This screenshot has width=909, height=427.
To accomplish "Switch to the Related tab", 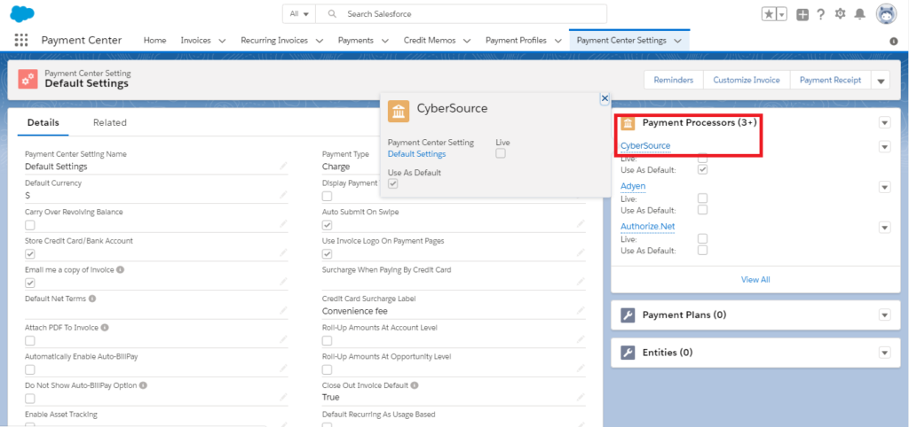I will click(x=110, y=122).
